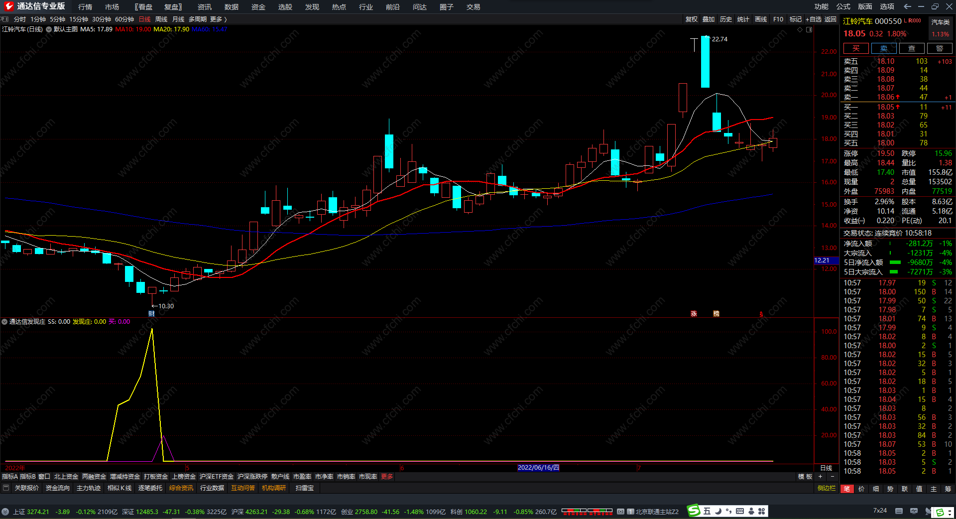Open the 资金流向 bottom tab
Image resolution: width=956 pixels, height=519 pixels.
click(x=58, y=488)
